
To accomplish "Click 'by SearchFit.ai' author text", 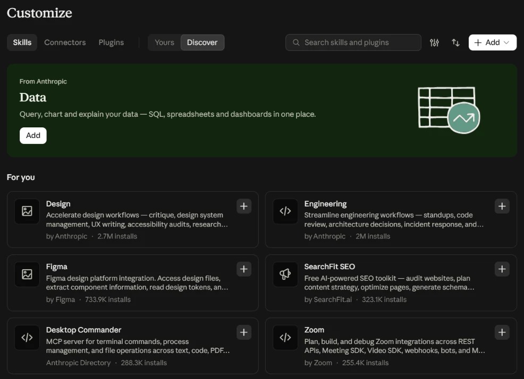I will 328,299.
